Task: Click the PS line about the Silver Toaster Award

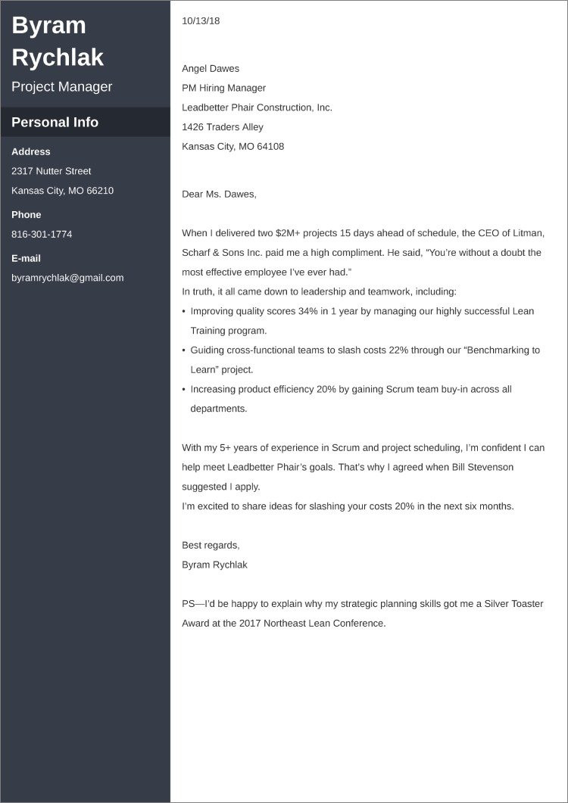Action: tap(363, 604)
